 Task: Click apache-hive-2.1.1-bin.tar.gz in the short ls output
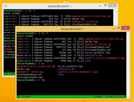(x=36, y=66)
